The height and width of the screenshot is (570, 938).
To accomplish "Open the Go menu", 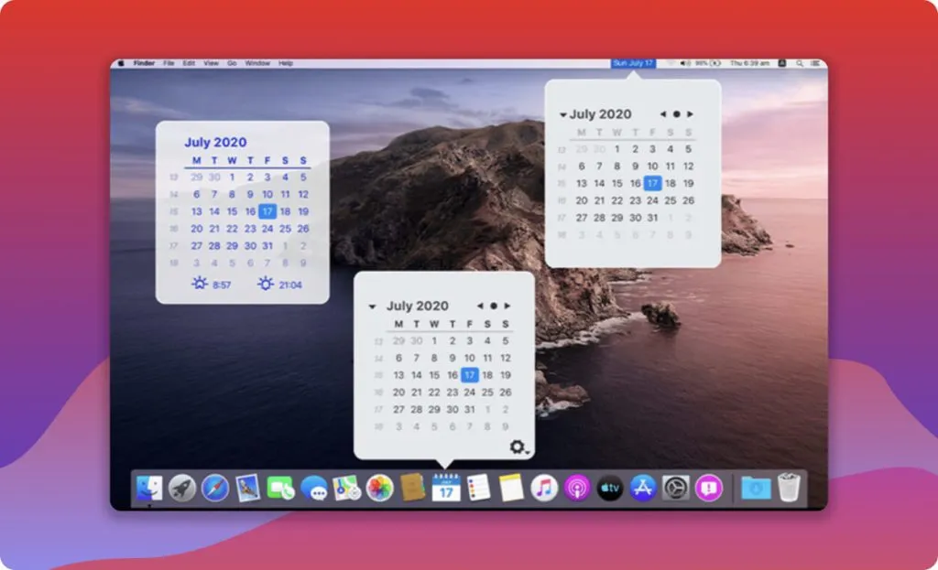I will pos(231,64).
